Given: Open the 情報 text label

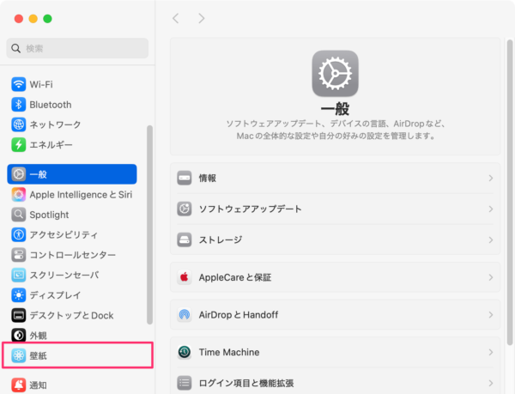Looking at the screenshot, I should pyautogui.click(x=208, y=178).
